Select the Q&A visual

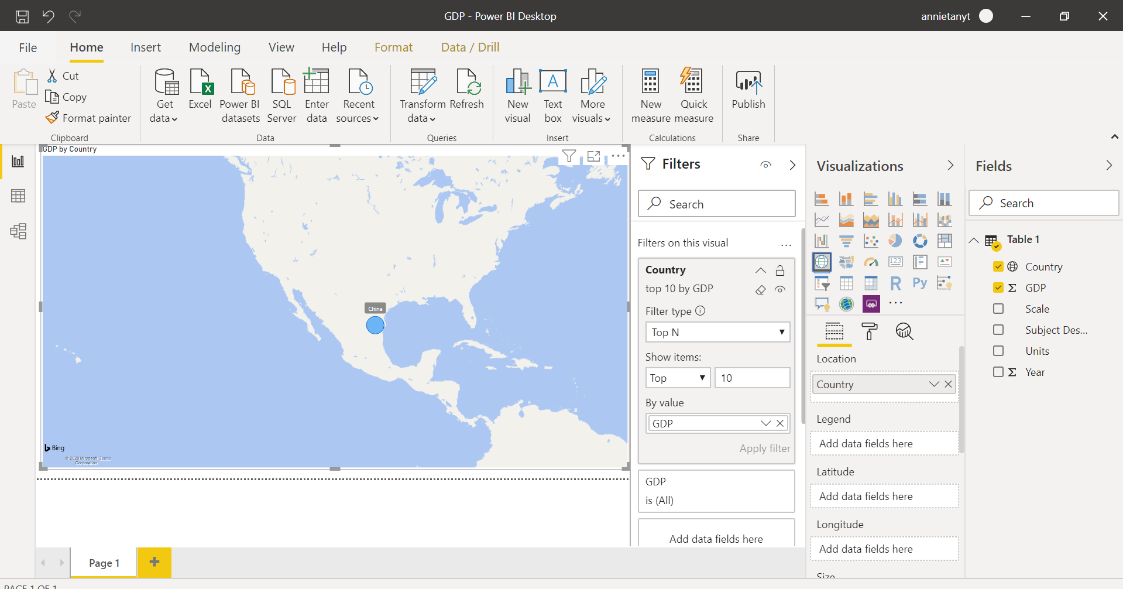point(822,304)
